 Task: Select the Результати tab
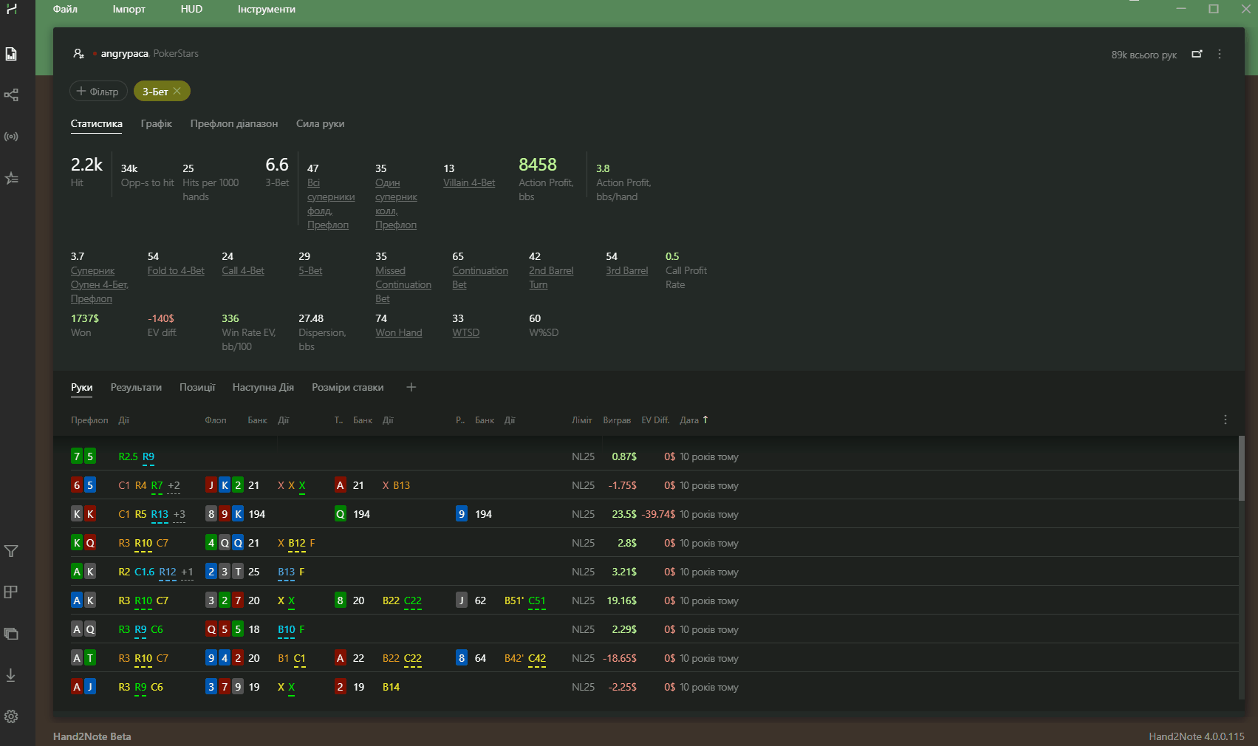pos(136,387)
